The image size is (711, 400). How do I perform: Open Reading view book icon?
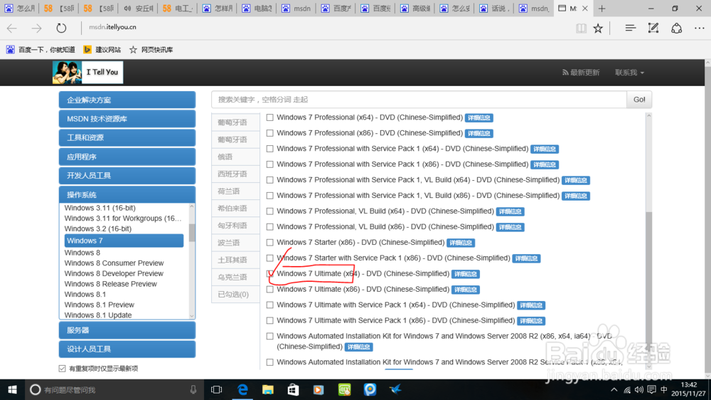[x=581, y=28]
